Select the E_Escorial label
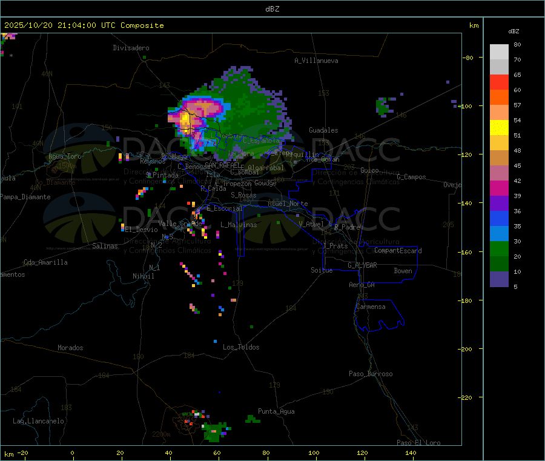Image resolution: width=545 pixels, height=461 pixels. pos(225,208)
